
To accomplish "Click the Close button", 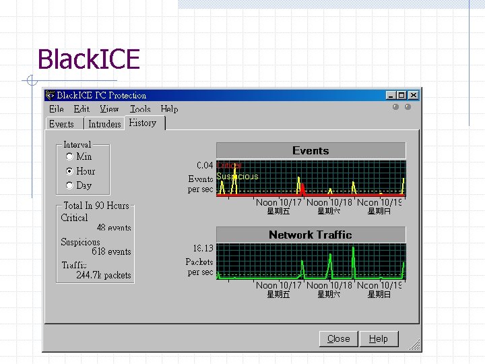I will pos(339,339).
